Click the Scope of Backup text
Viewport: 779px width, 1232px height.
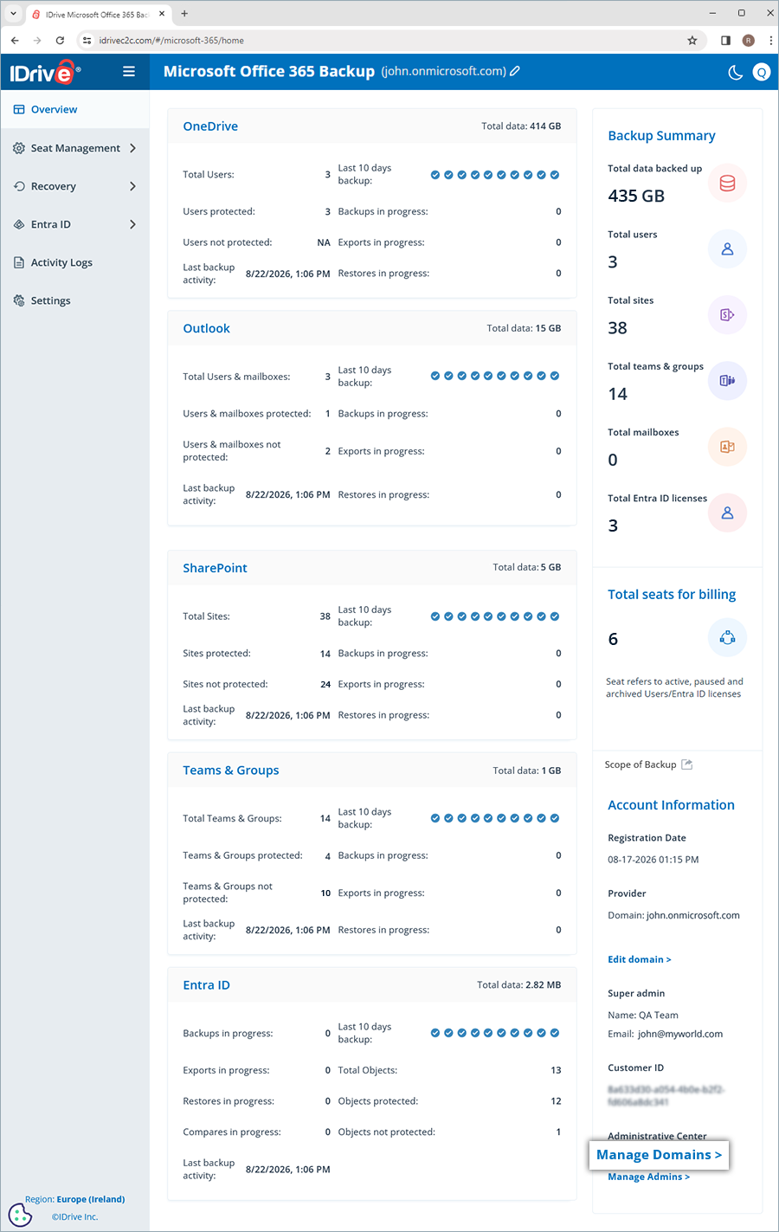641,764
